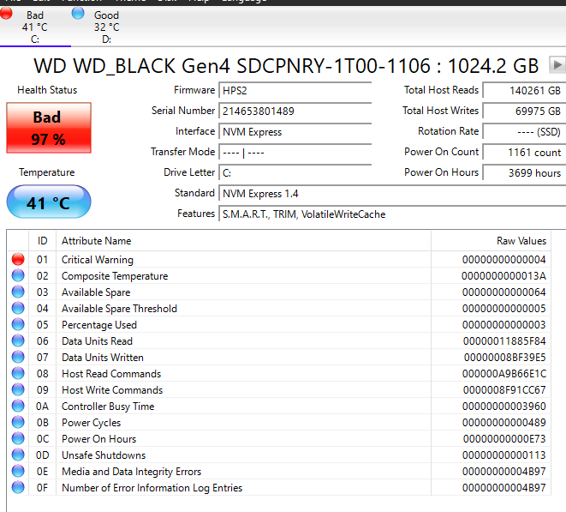The width and height of the screenshot is (566, 512).
Task: Click the icon of Media and Data Integrity Errors row
Action: point(18,471)
